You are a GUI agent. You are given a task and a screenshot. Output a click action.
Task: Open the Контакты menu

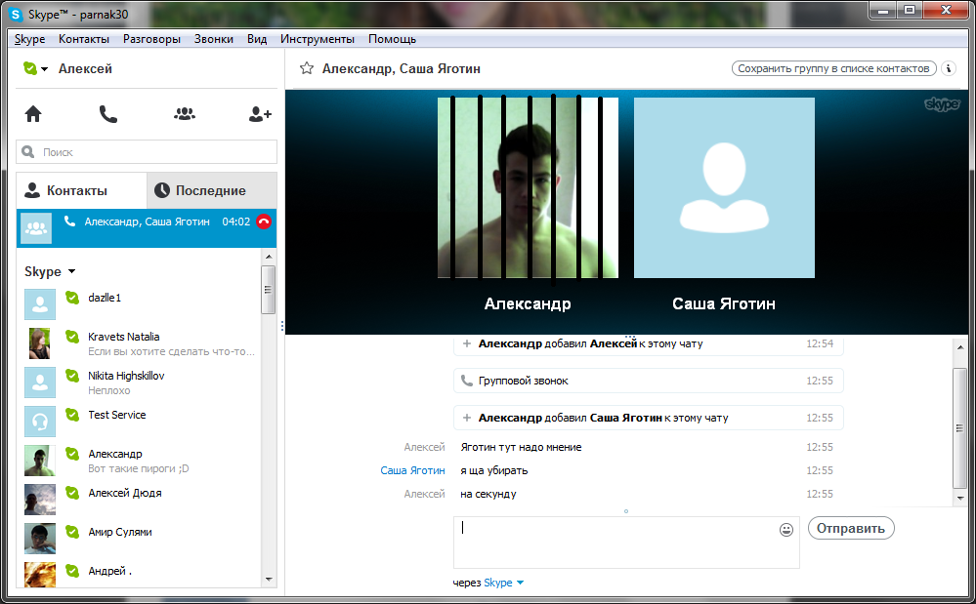click(x=84, y=38)
